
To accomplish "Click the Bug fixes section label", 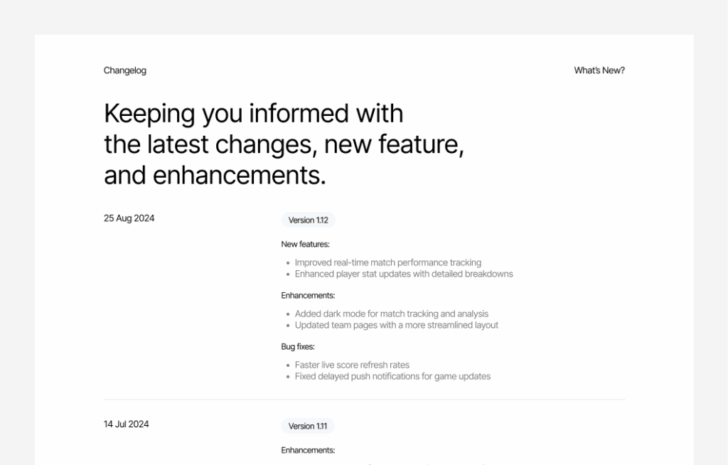I will pyautogui.click(x=296, y=346).
